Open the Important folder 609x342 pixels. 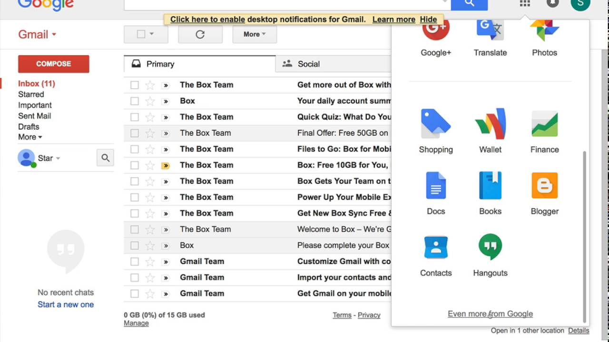coord(35,105)
